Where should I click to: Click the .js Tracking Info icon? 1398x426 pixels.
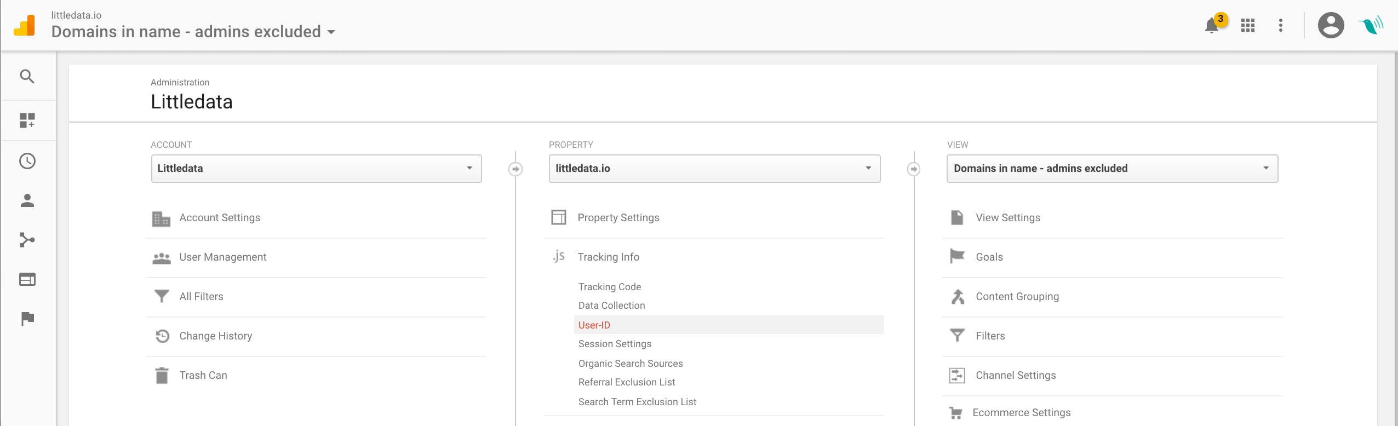point(559,256)
